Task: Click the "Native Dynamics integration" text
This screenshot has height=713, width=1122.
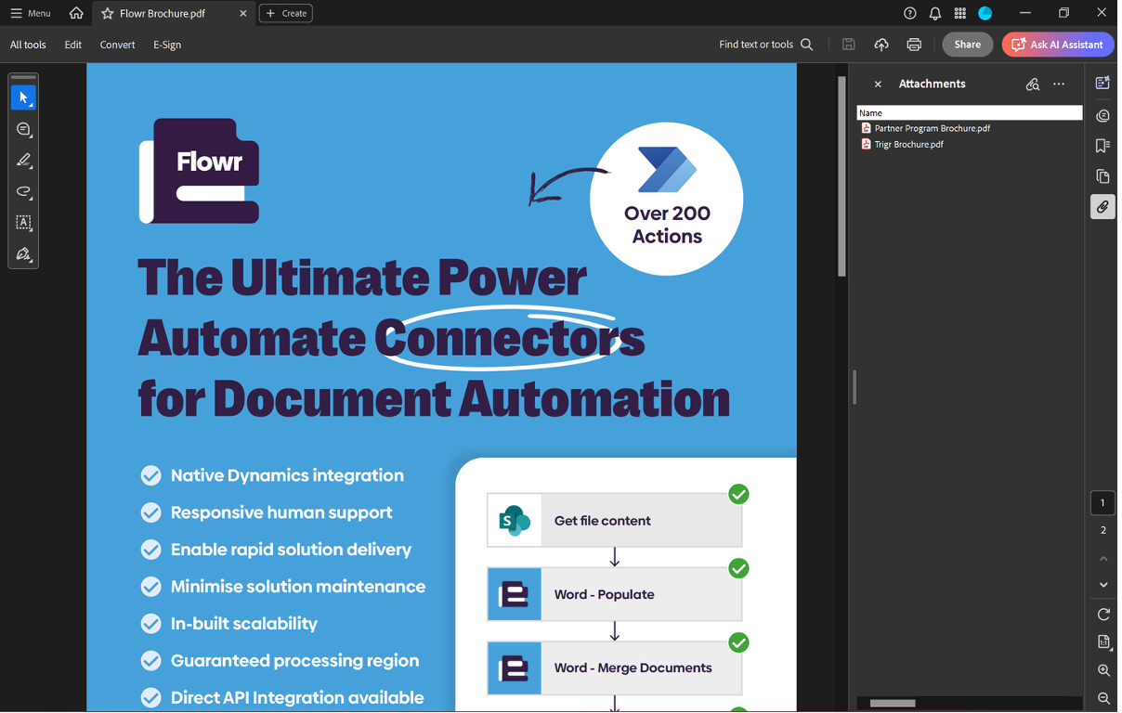Action: click(287, 475)
